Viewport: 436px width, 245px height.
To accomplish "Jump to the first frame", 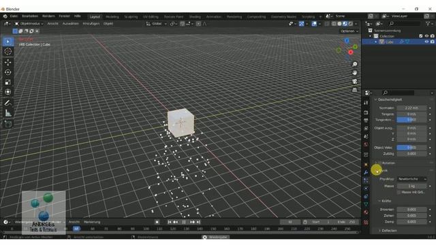I will (x=170, y=223).
